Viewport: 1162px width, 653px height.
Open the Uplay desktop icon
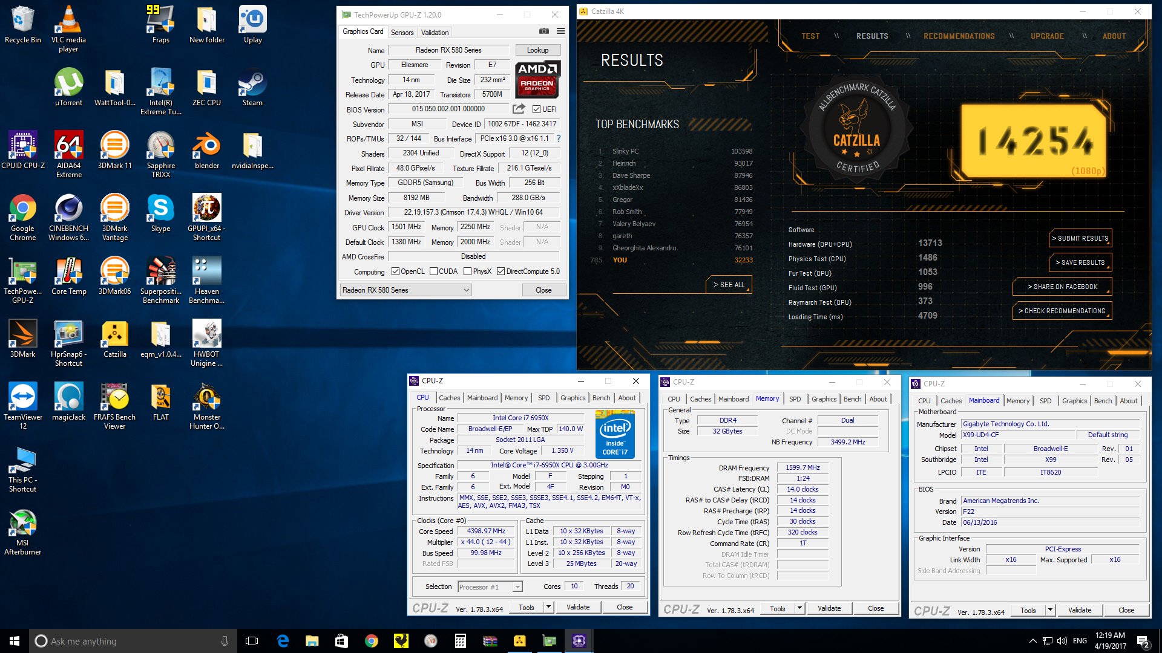(x=252, y=24)
